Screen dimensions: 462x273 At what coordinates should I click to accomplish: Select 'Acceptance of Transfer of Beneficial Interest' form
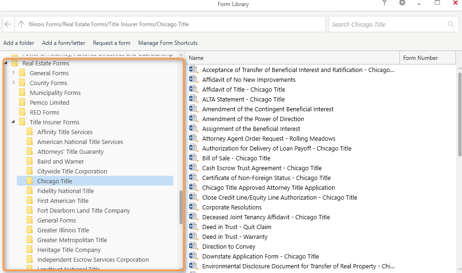[x=298, y=70]
